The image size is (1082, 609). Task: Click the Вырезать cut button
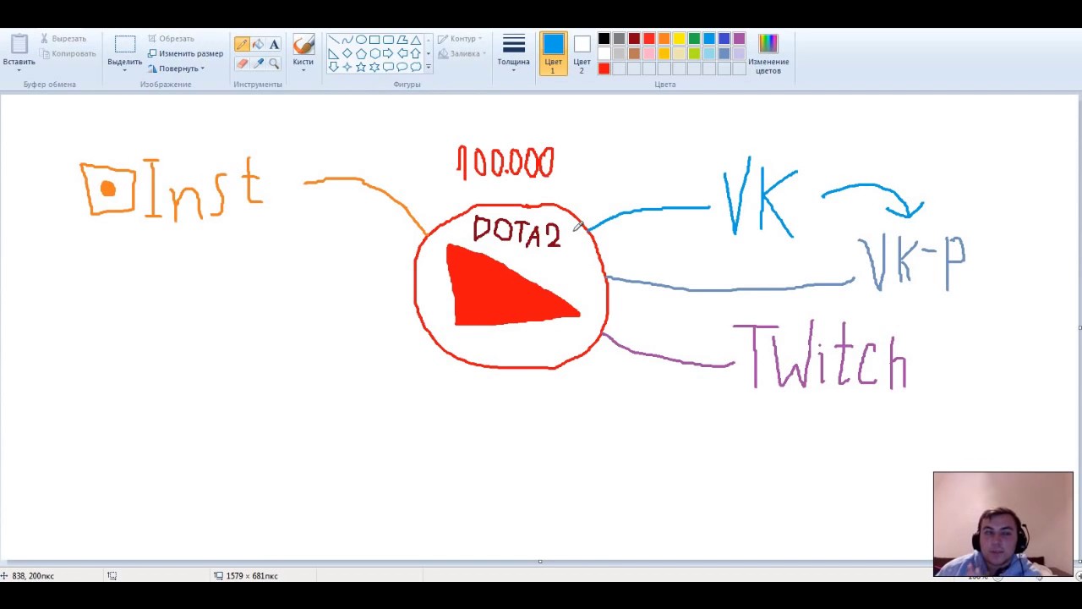[x=63, y=39]
